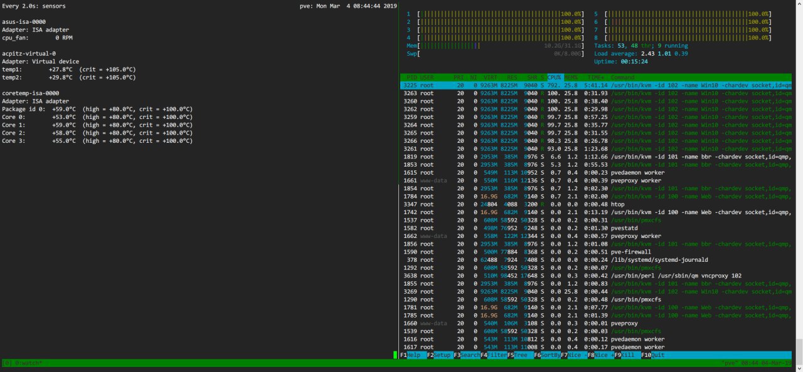Click the Command column header
The height and width of the screenshot is (372, 803).
tap(622, 77)
